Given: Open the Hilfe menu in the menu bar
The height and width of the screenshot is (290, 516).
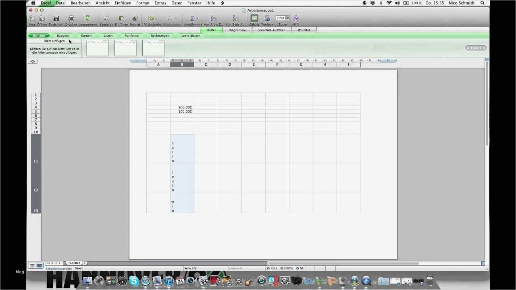Looking at the screenshot, I should tap(210, 3).
